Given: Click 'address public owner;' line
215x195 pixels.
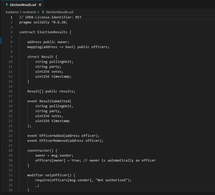Looking at the screenshot, I should coord(48,42).
